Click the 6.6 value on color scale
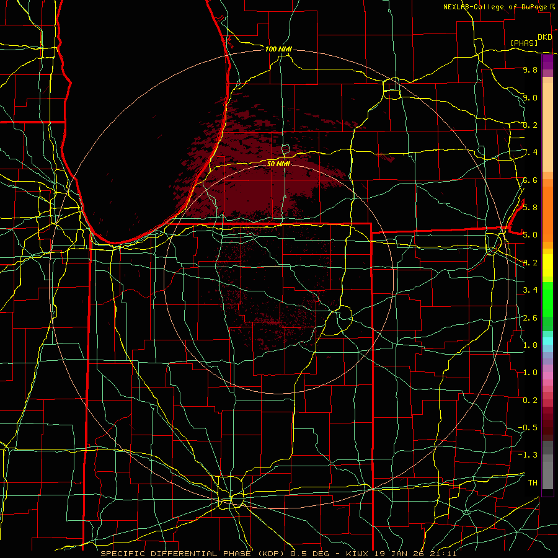Image resolution: width=558 pixels, height=558 pixels. click(530, 180)
